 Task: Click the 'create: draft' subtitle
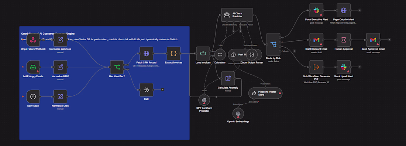(x=316, y=52)
